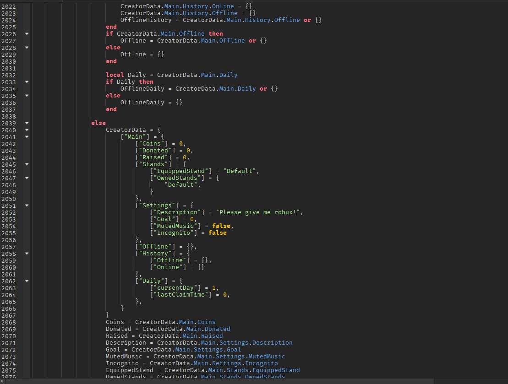Collapse the ["Settings"] table block
Viewport: 508px width, 384px height.
(x=27, y=206)
